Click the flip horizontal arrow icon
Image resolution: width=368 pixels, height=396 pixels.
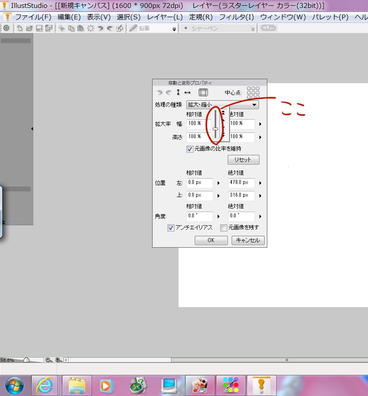187,92
